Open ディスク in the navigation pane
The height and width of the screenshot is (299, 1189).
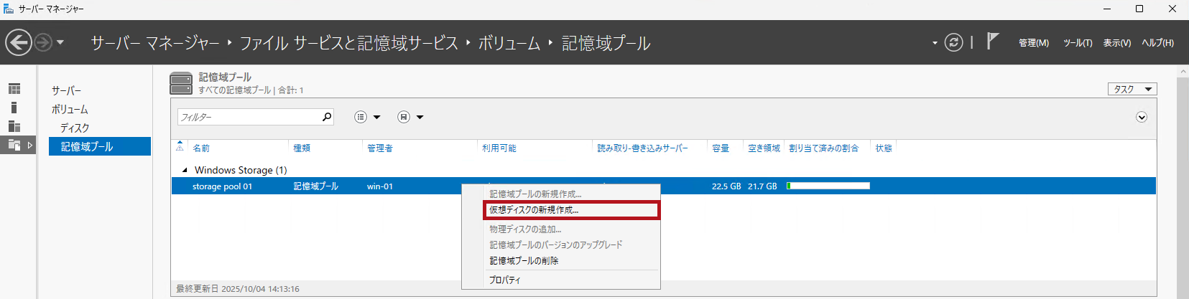click(x=75, y=128)
